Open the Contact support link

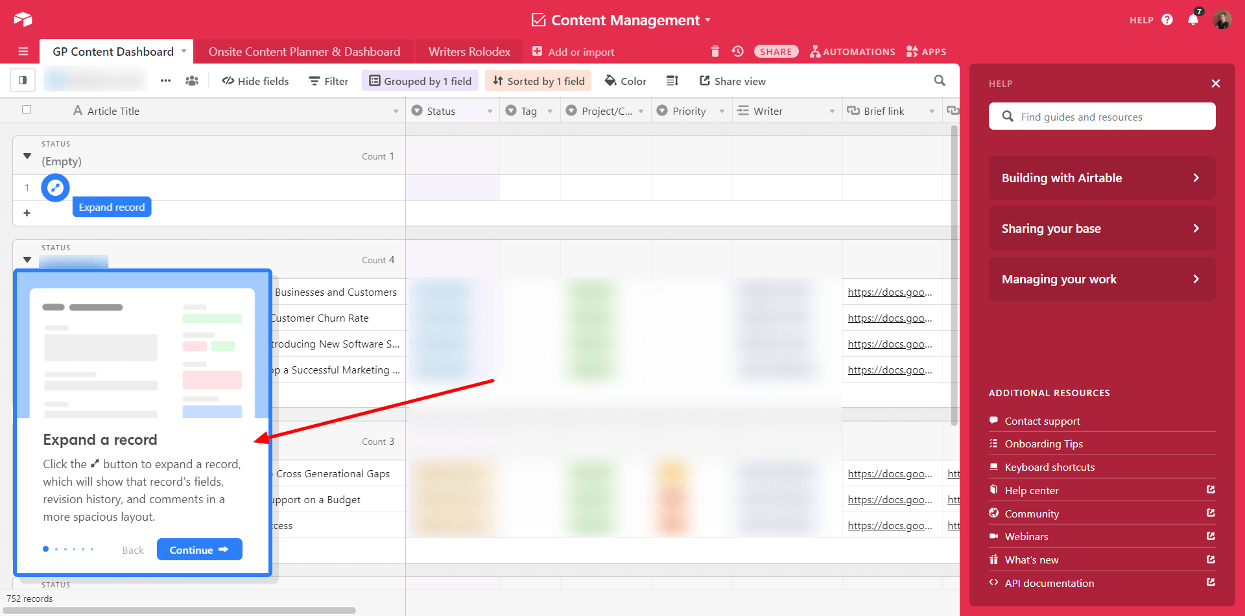1042,421
